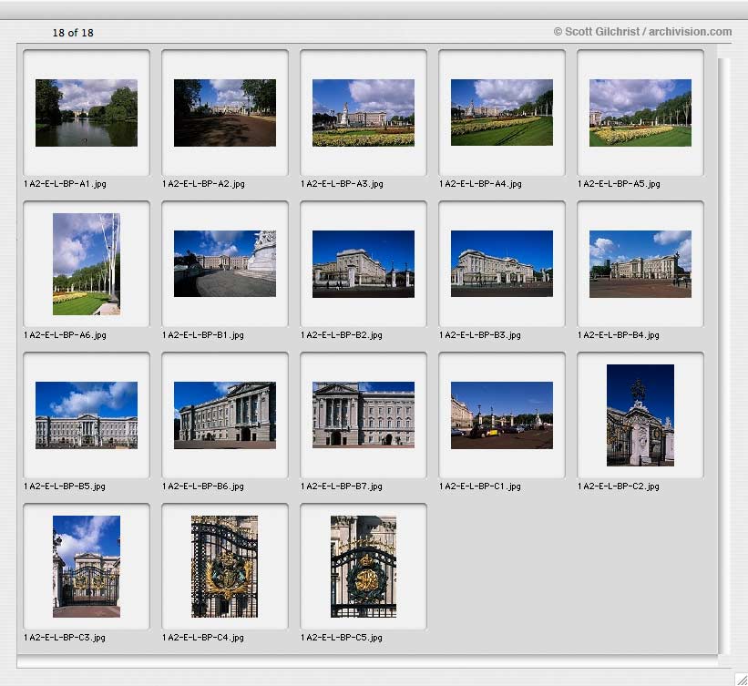Click filename 1A2-E-L-BP-B2.jpg

(x=342, y=335)
